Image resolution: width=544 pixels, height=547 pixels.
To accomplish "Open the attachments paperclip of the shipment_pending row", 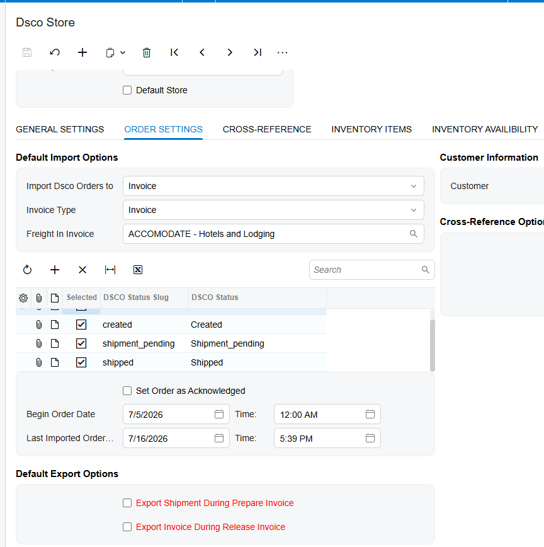I will pyautogui.click(x=39, y=343).
